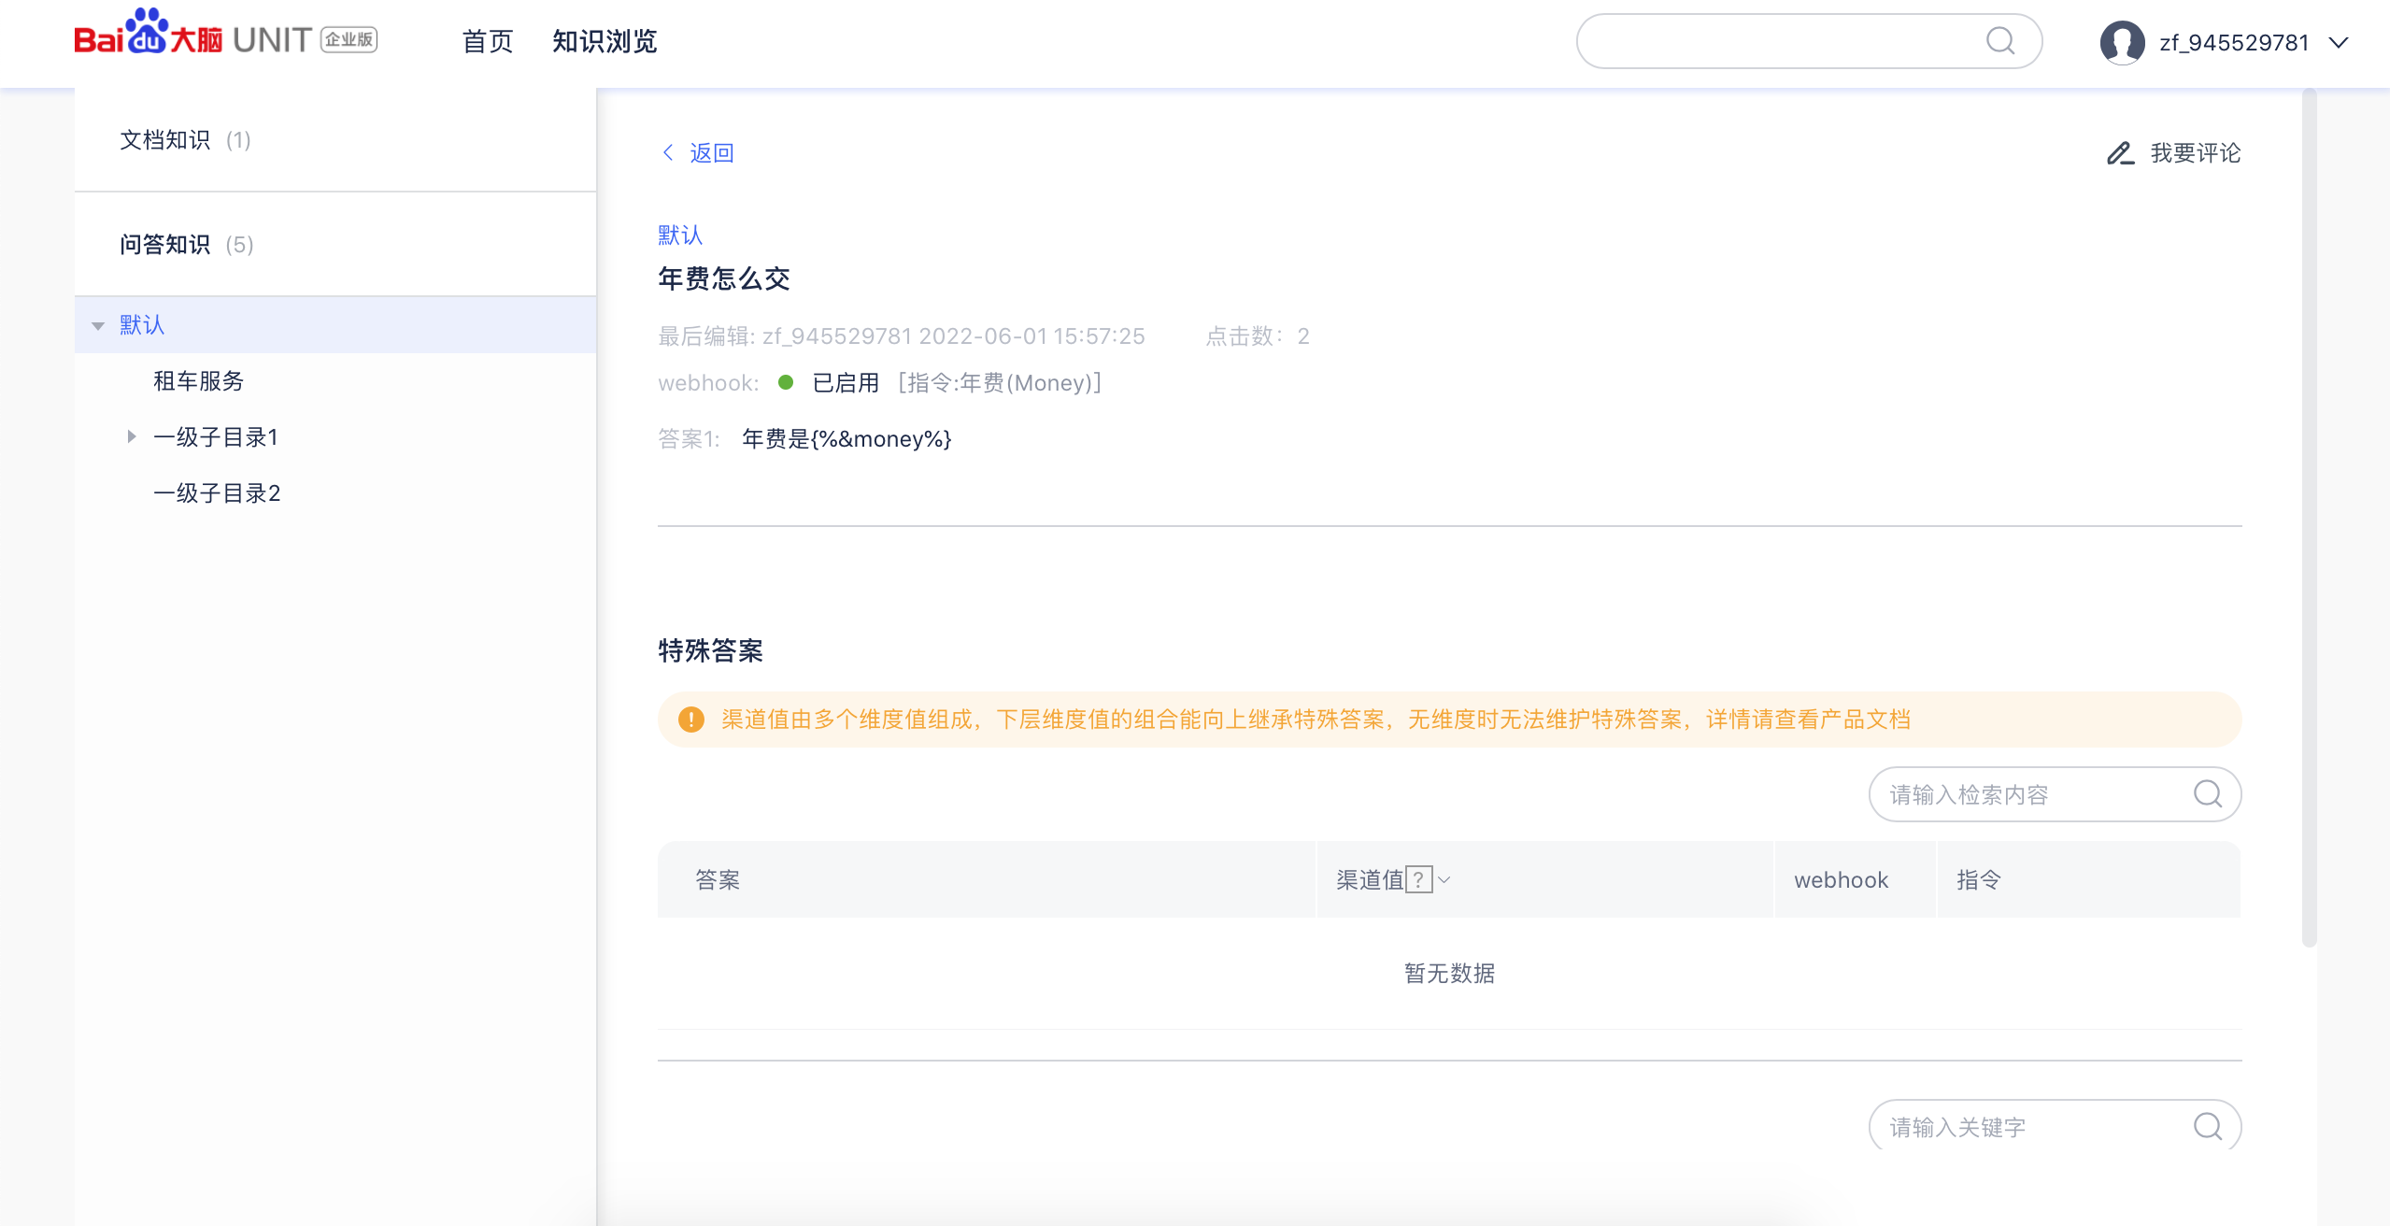Select the 租车服务 tree item
The height and width of the screenshot is (1226, 2390).
coord(198,380)
